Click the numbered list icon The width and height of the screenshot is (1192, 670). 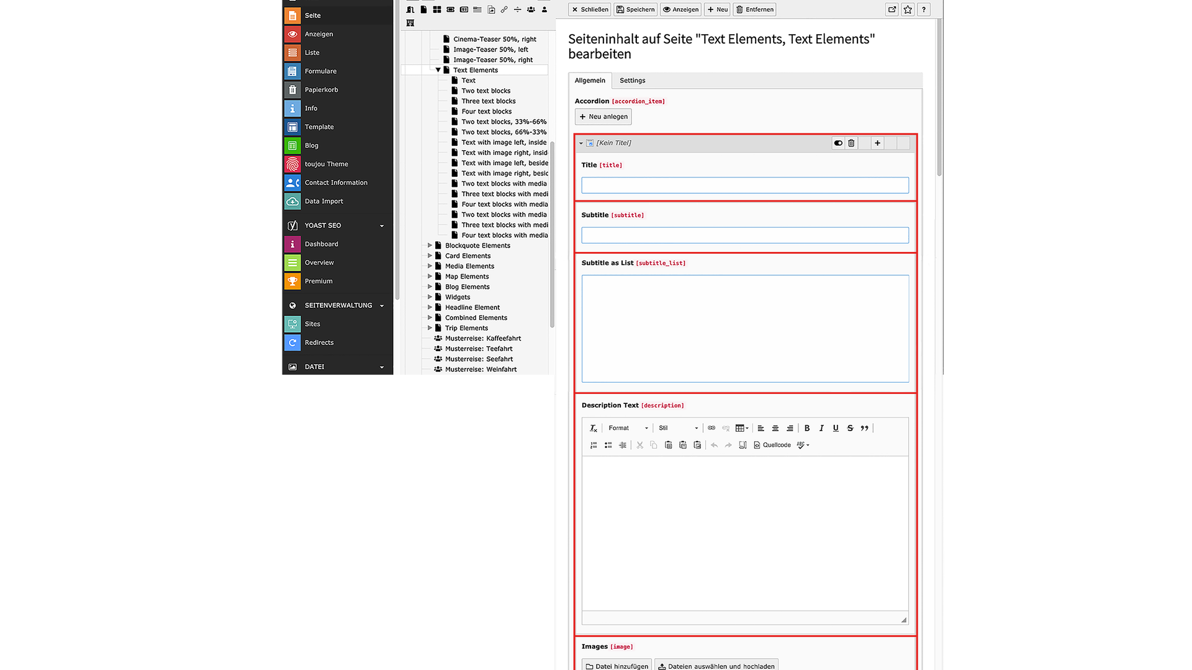594,445
